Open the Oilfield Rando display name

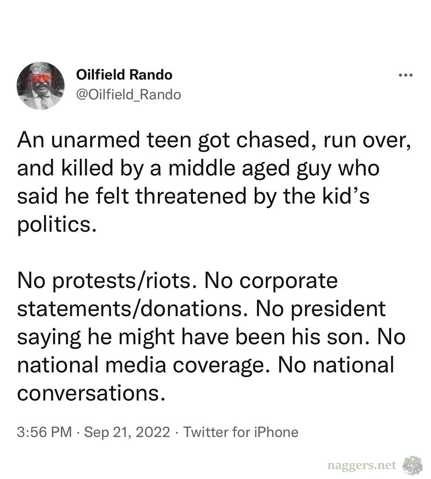(124, 75)
